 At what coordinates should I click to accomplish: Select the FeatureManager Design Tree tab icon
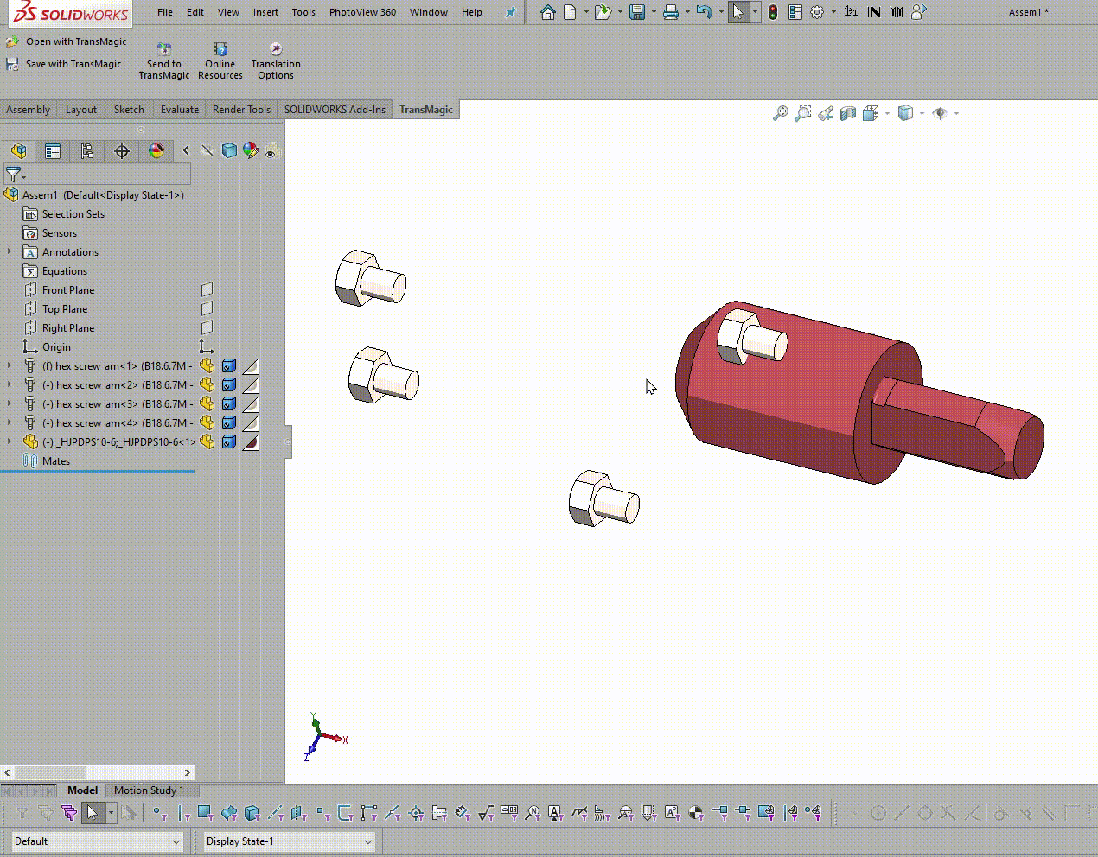point(19,151)
